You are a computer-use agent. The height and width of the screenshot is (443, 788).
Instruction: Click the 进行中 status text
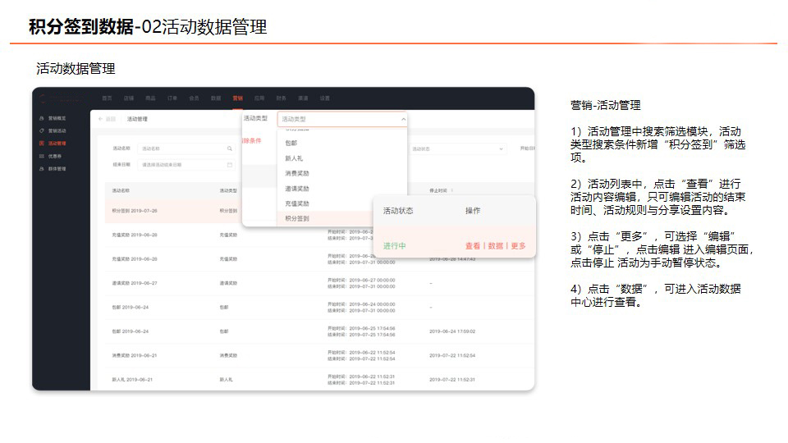(x=395, y=245)
